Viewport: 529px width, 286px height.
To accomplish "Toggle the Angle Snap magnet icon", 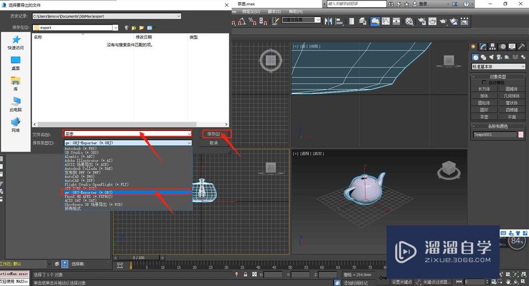I will pos(242,22).
